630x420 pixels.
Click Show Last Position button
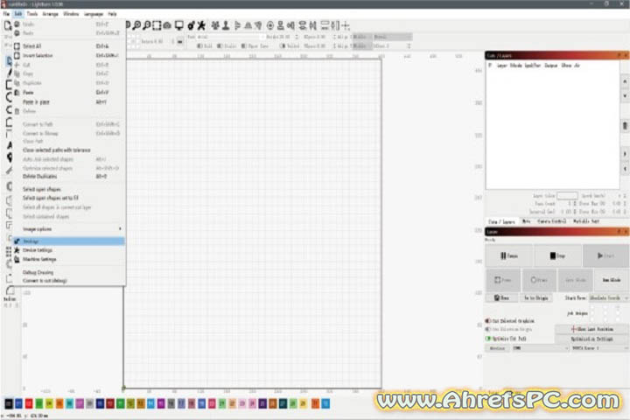pos(592,329)
